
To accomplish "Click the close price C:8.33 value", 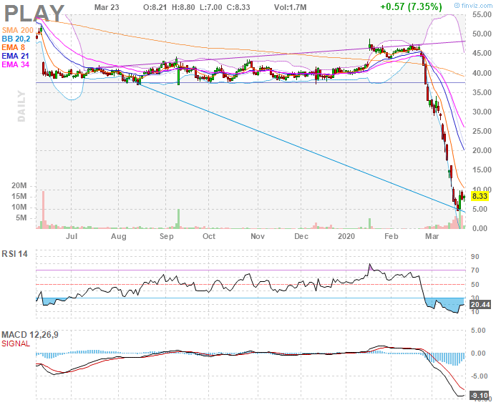I will coord(238,7).
